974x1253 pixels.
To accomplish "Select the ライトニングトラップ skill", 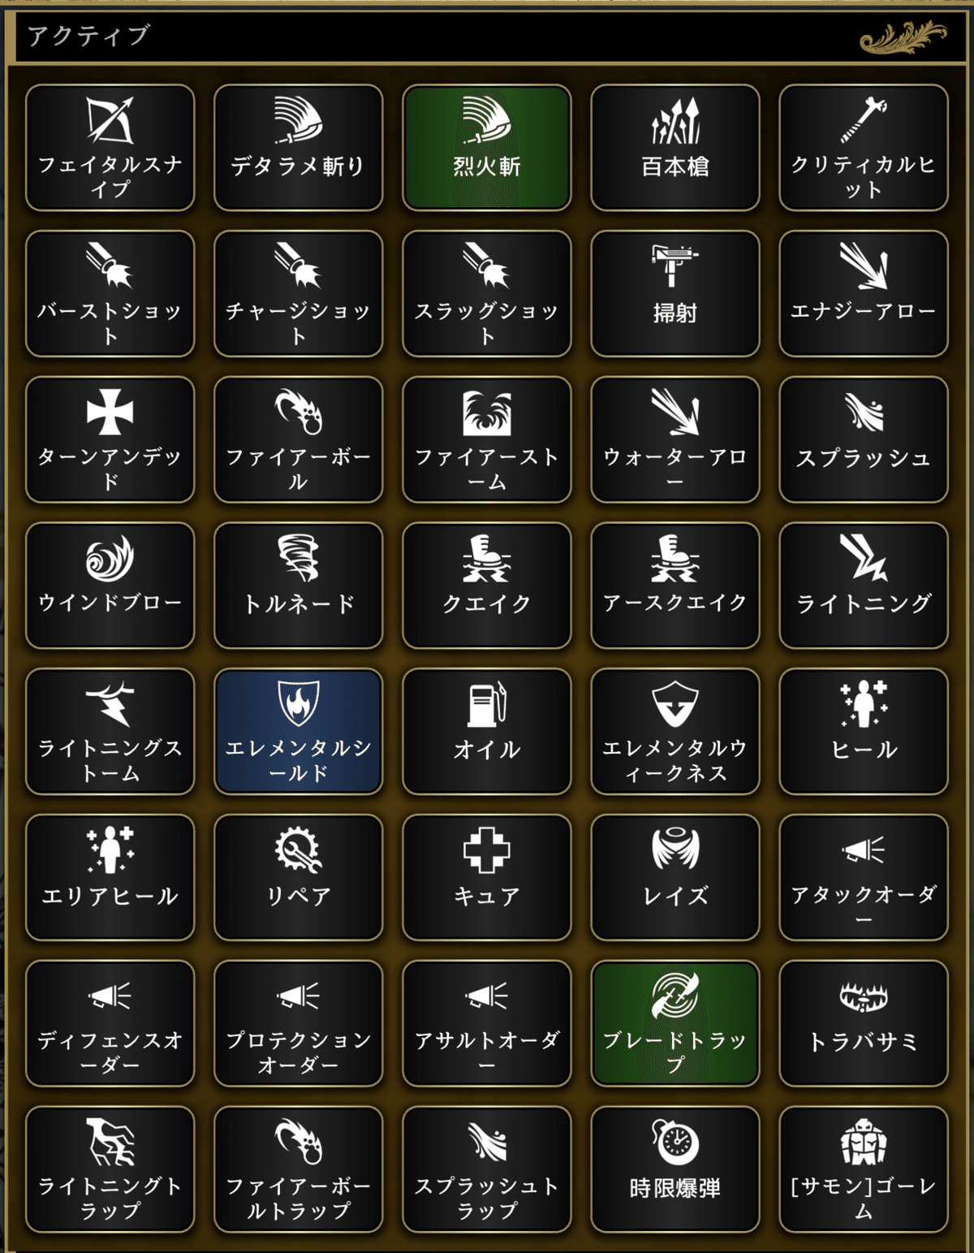I will 110,1169.
